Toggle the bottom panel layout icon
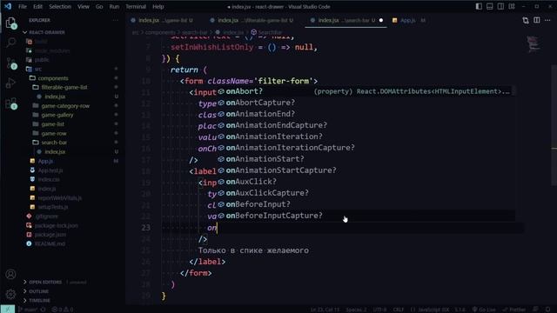 pyautogui.click(x=489, y=7)
